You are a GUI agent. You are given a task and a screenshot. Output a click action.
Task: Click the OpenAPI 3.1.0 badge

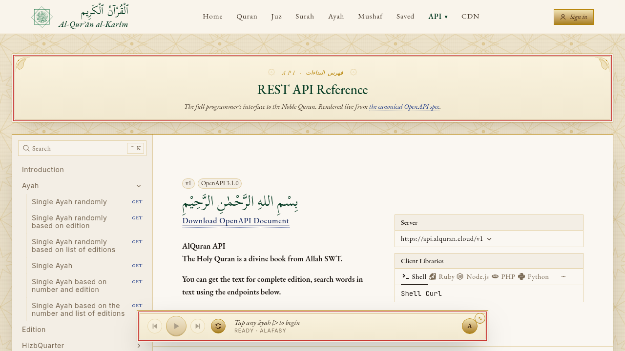tap(220, 183)
